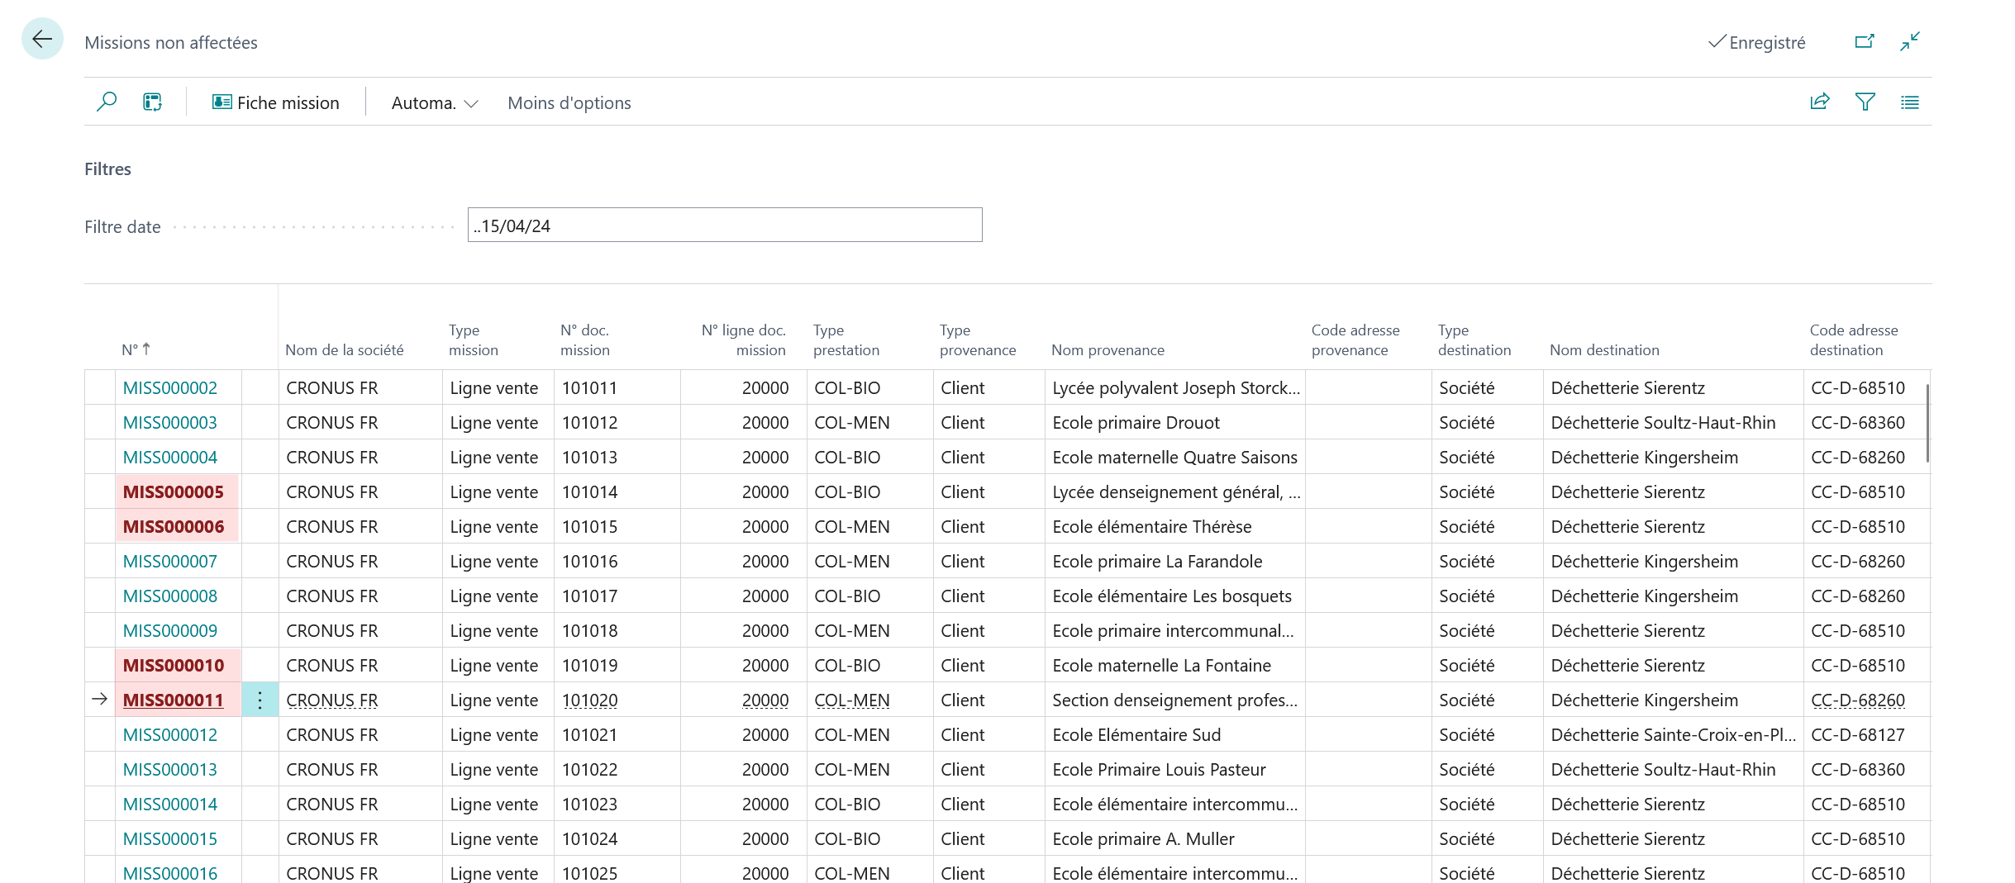
Task: Open the Fiche mission action
Action: click(276, 103)
